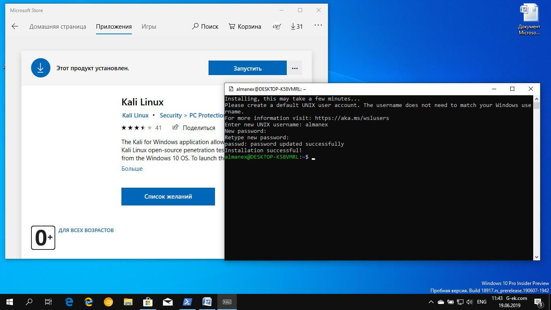Go back in Microsoft Store

click(15, 26)
